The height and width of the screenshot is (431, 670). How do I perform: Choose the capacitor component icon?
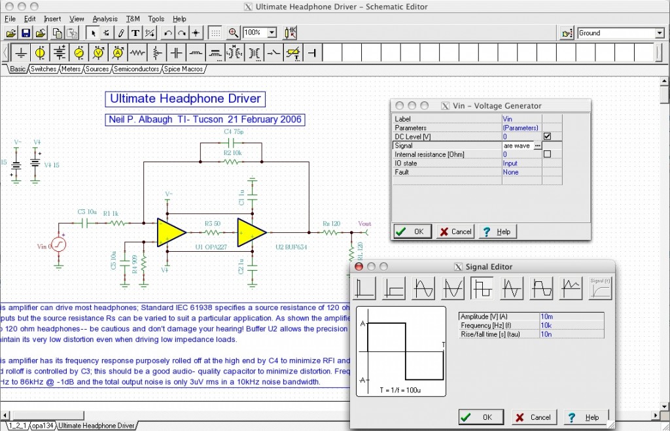point(176,52)
